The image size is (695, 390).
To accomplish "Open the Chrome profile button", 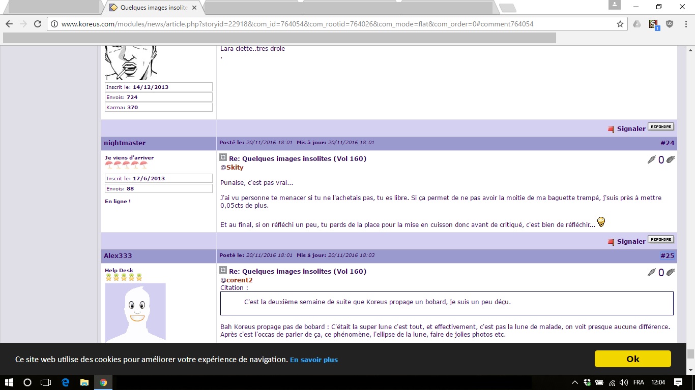I will [x=615, y=5].
